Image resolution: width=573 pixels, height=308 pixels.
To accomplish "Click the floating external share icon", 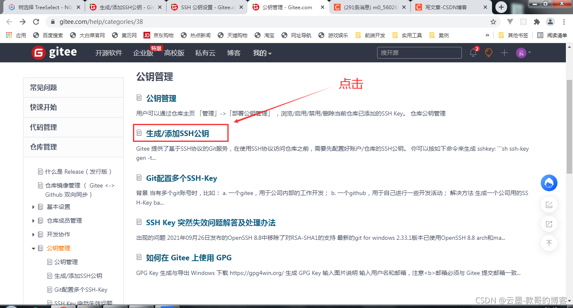I will 549,224.
